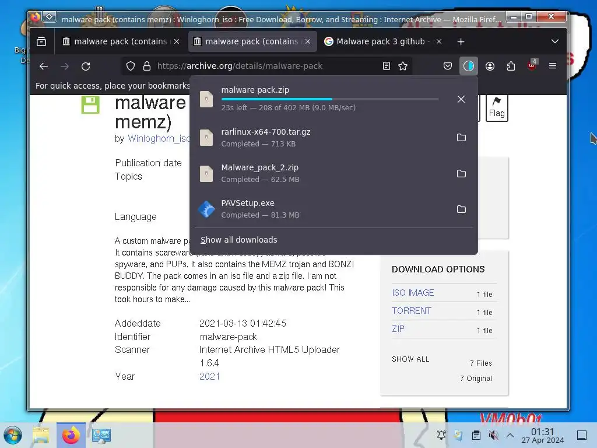Open the Firefox hamburger application menu

[553, 66]
